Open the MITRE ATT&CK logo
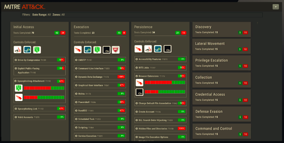This screenshot has height=143, width=284. 25,7
